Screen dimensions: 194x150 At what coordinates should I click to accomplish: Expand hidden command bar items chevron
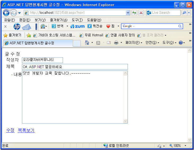(190, 41)
